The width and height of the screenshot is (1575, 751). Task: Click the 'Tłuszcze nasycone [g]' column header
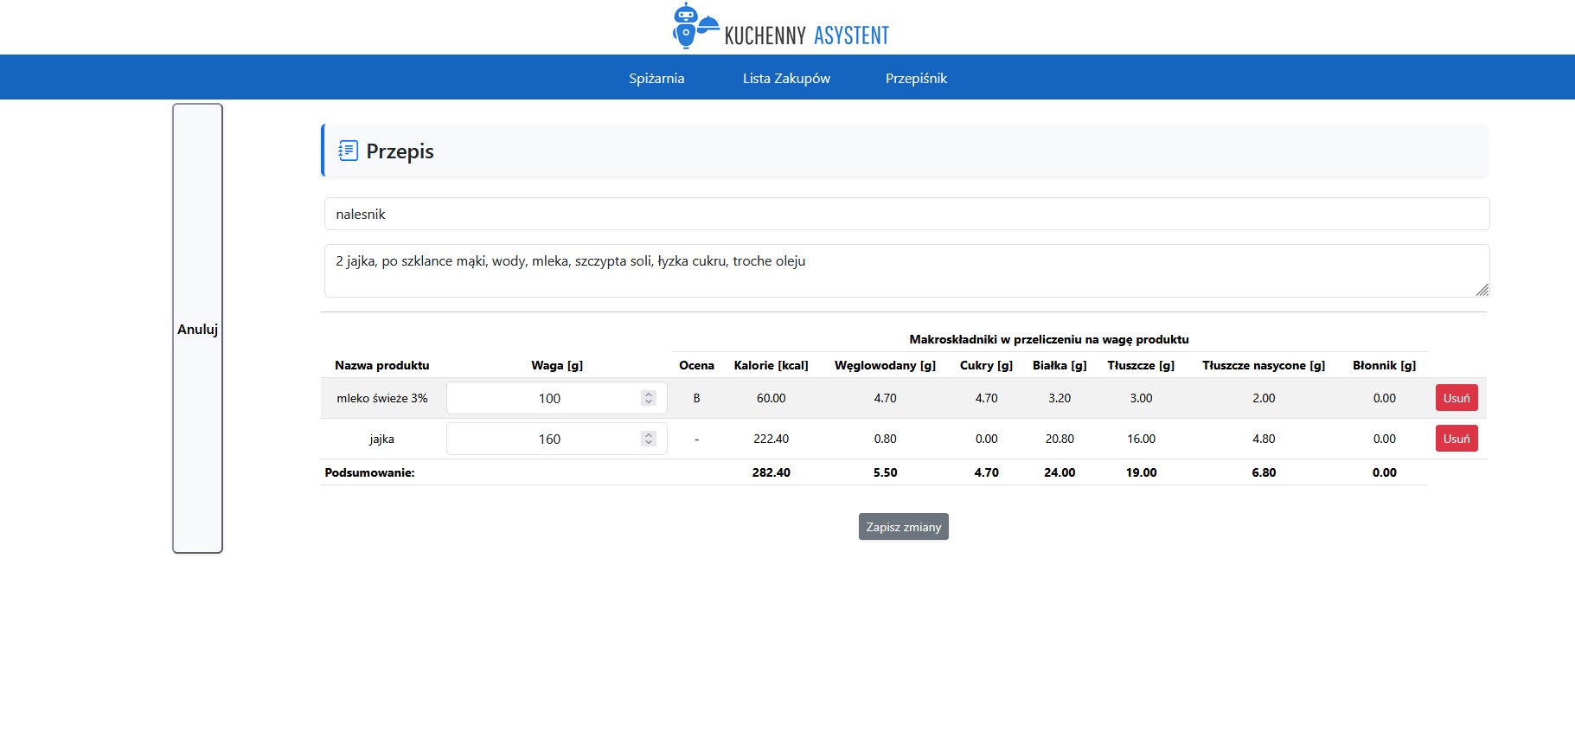point(1264,365)
